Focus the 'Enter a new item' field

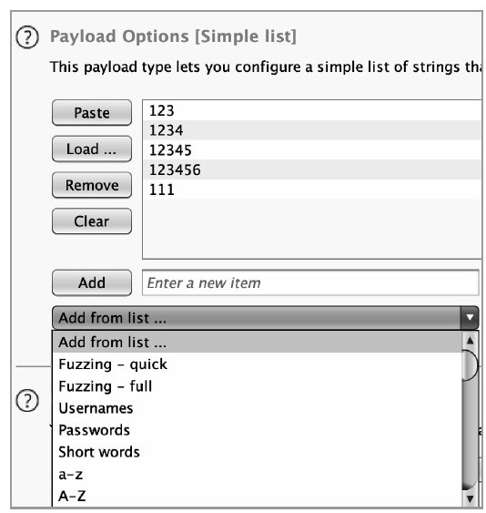tap(310, 282)
